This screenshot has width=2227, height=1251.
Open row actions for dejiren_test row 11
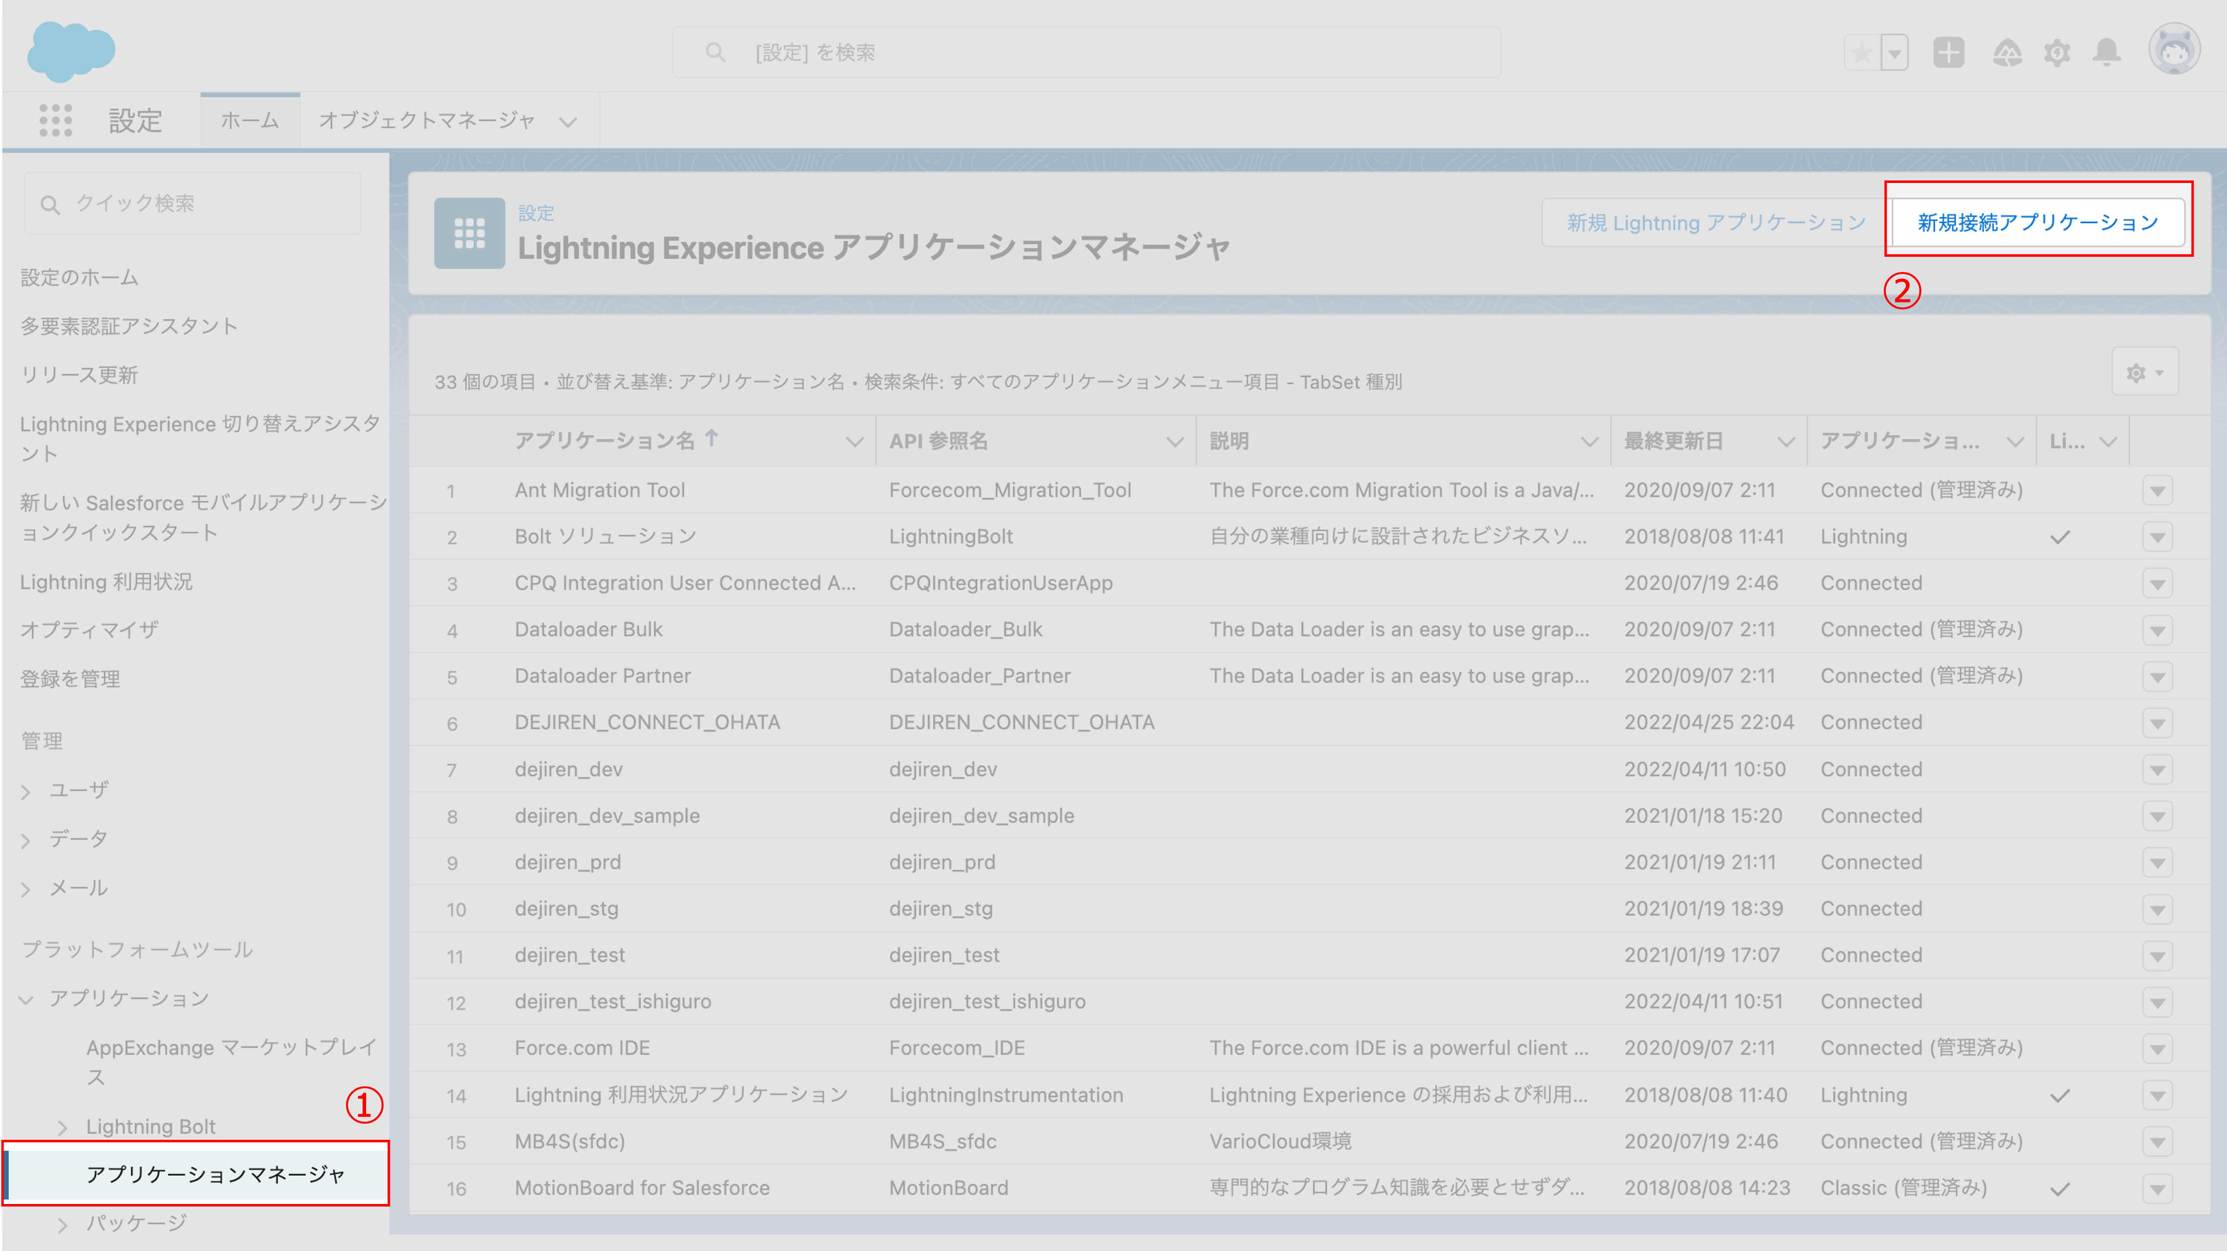(2158, 956)
